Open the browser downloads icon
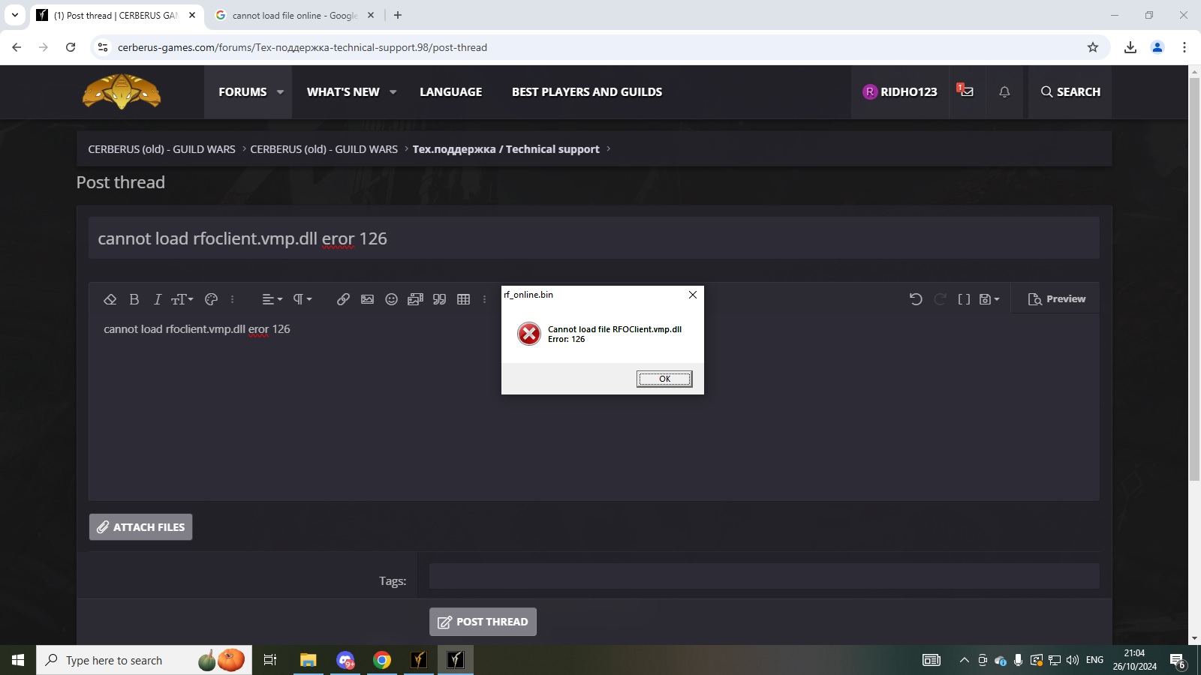 click(1130, 47)
